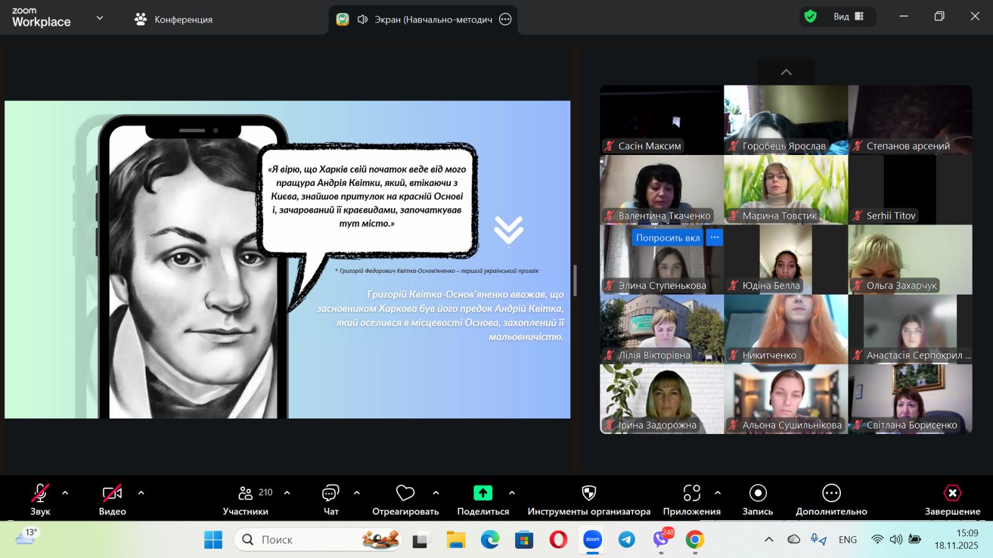993x558 pixels.
Task: Click the React heart icon
Action: (x=405, y=494)
